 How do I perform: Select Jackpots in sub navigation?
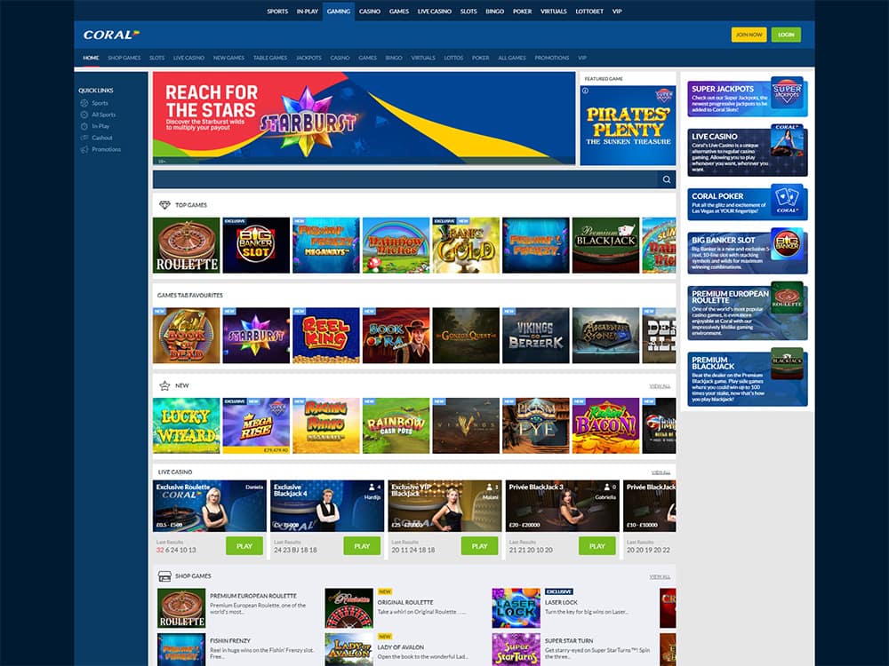tap(308, 58)
